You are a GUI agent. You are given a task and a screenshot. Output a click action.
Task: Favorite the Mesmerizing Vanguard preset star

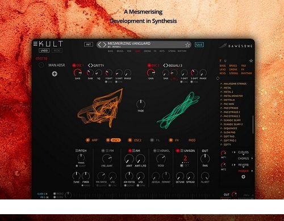coord(187,45)
